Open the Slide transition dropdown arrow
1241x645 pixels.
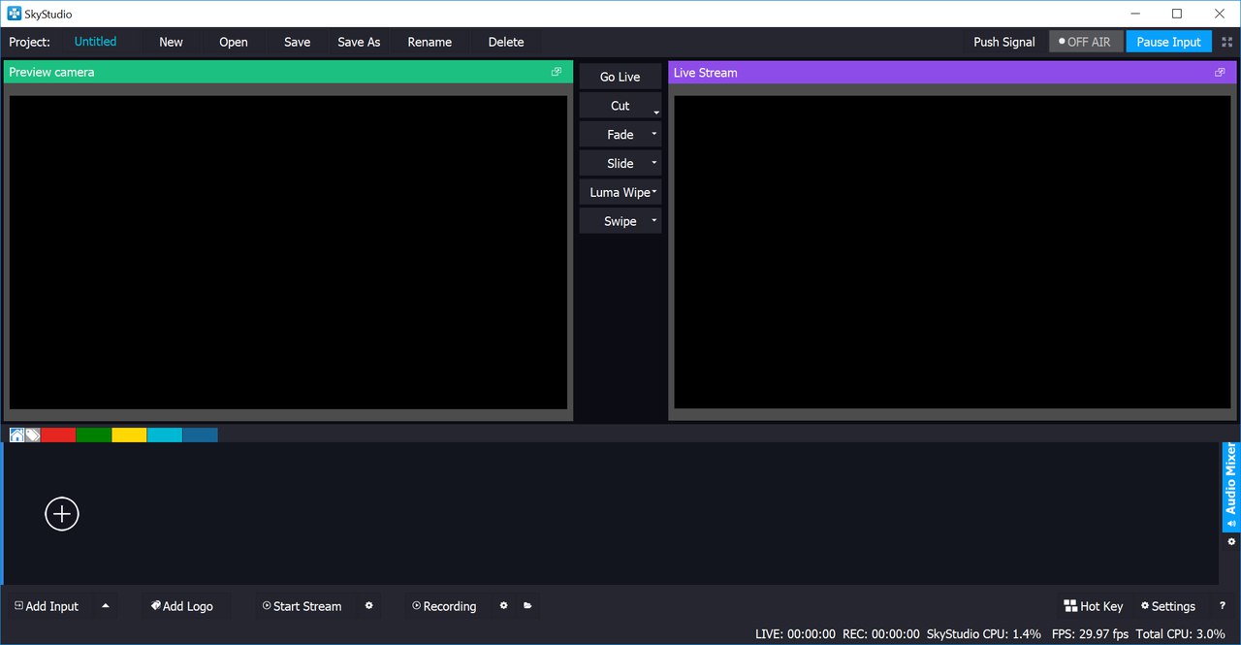tap(654, 163)
